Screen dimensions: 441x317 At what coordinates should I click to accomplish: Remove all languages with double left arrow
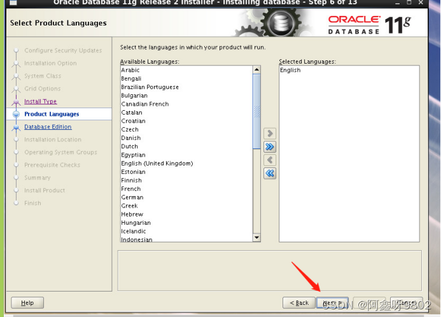pyautogui.click(x=270, y=173)
